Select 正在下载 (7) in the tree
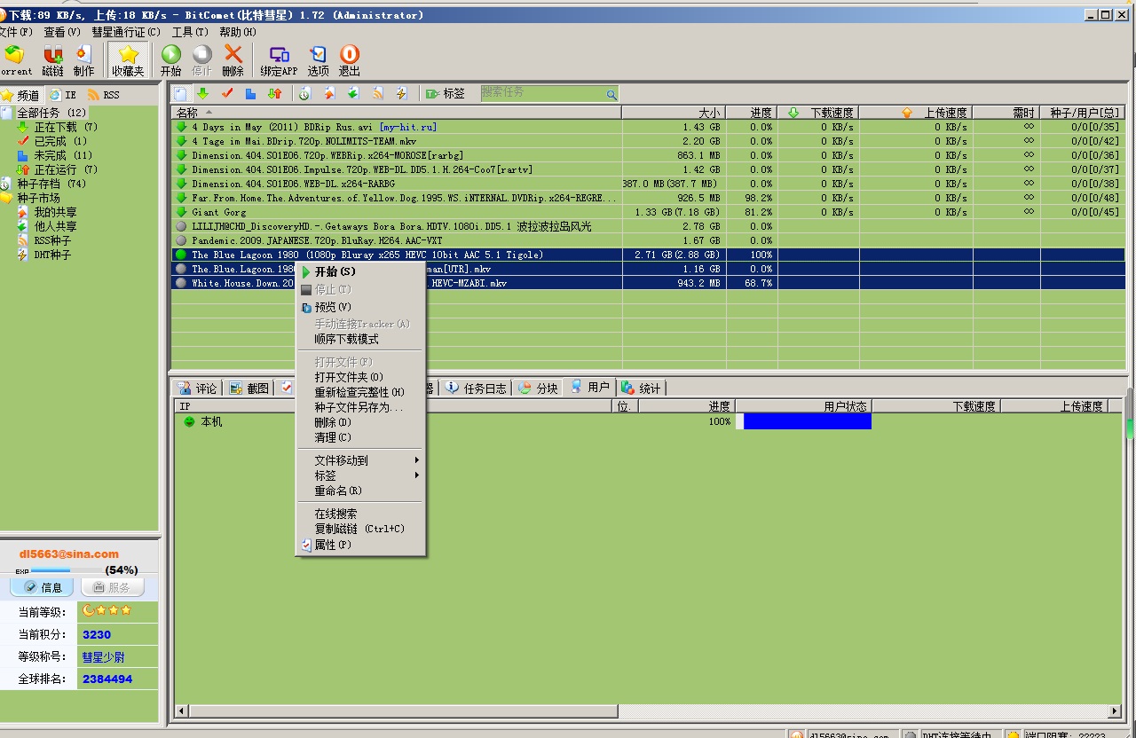 tap(66, 127)
